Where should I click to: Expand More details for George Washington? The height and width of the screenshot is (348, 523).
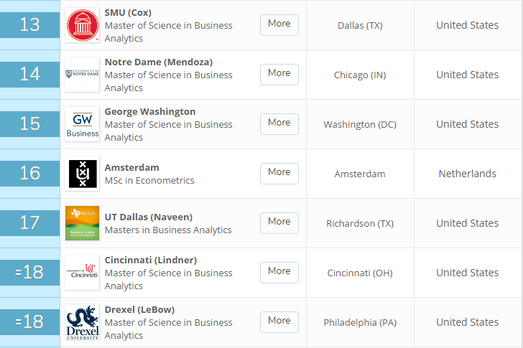pos(279,123)
